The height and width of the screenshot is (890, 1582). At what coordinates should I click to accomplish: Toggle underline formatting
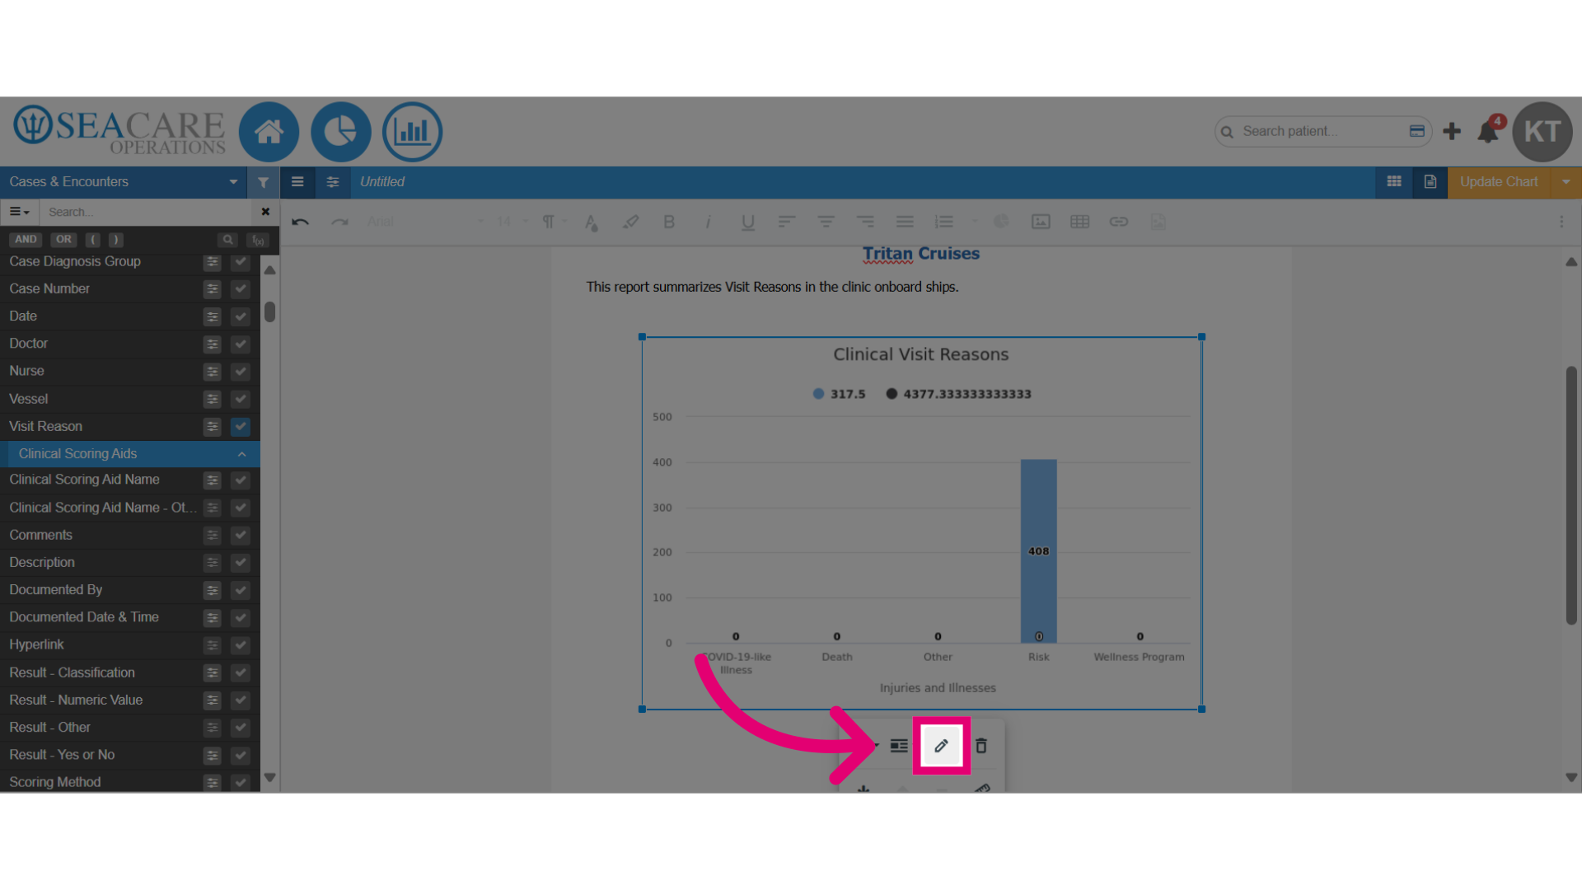coord(747,222)
